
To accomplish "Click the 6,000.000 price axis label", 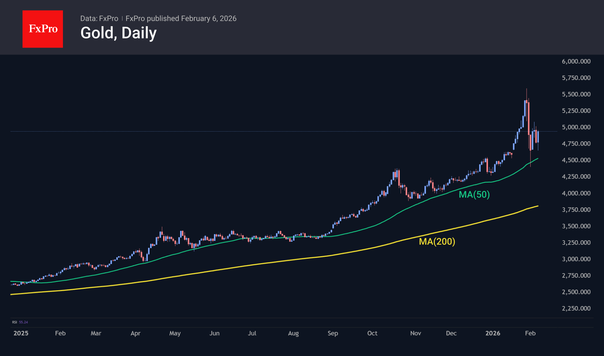I will coord(576,61).
